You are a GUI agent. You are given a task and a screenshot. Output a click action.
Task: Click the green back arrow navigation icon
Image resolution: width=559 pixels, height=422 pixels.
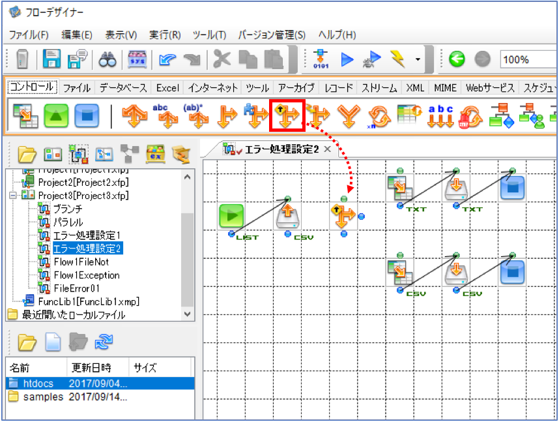pos(457,59)
